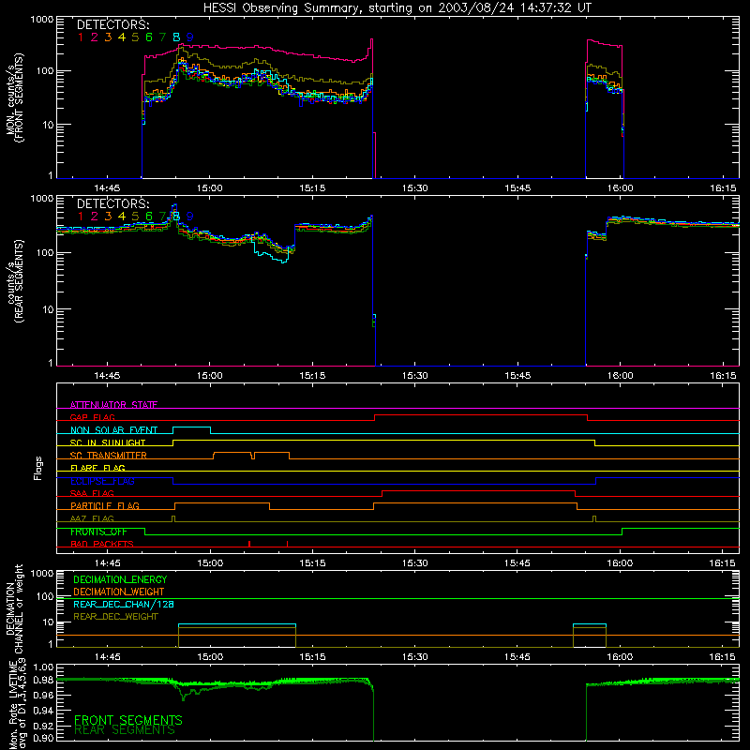The width and height of the screenshot is (750, 750).
Task: Pick detector 2 label in rear segments legend
Action: [x=95, y=217]
